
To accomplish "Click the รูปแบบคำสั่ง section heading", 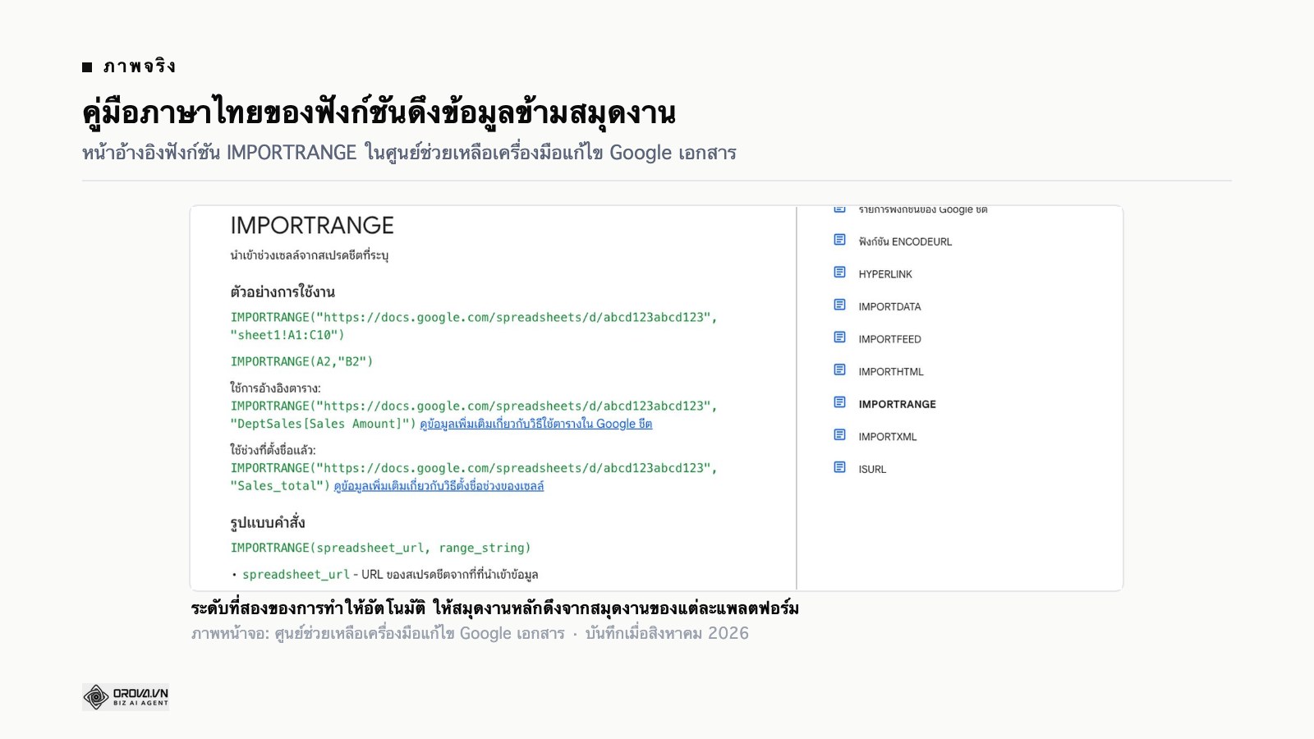I will click(x=268, y=522).
